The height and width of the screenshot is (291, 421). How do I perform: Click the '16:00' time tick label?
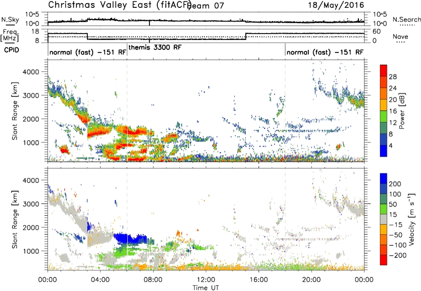(258, 280)
